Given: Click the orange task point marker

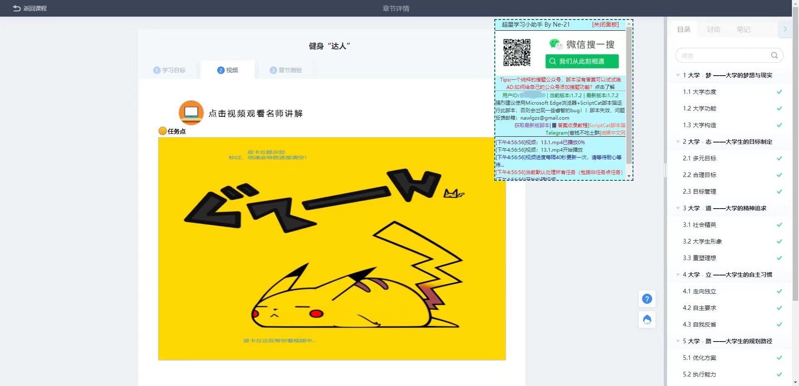Looking at the screenshot, I should click(x=163, y=131).
